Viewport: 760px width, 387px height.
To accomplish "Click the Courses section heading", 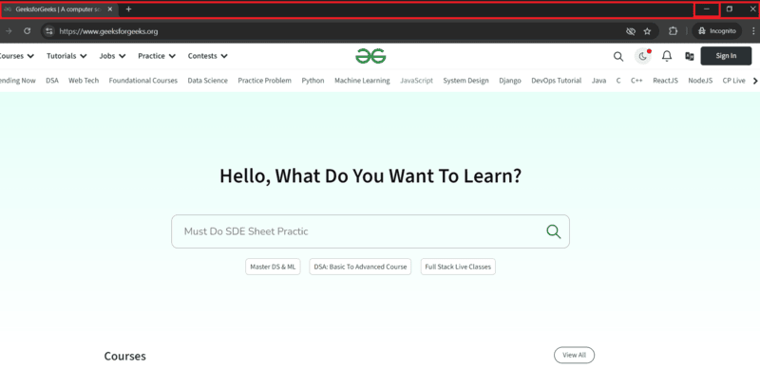I will tap(125, 356).
